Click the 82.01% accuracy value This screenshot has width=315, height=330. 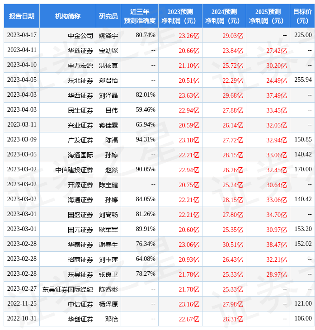point(146,95)
